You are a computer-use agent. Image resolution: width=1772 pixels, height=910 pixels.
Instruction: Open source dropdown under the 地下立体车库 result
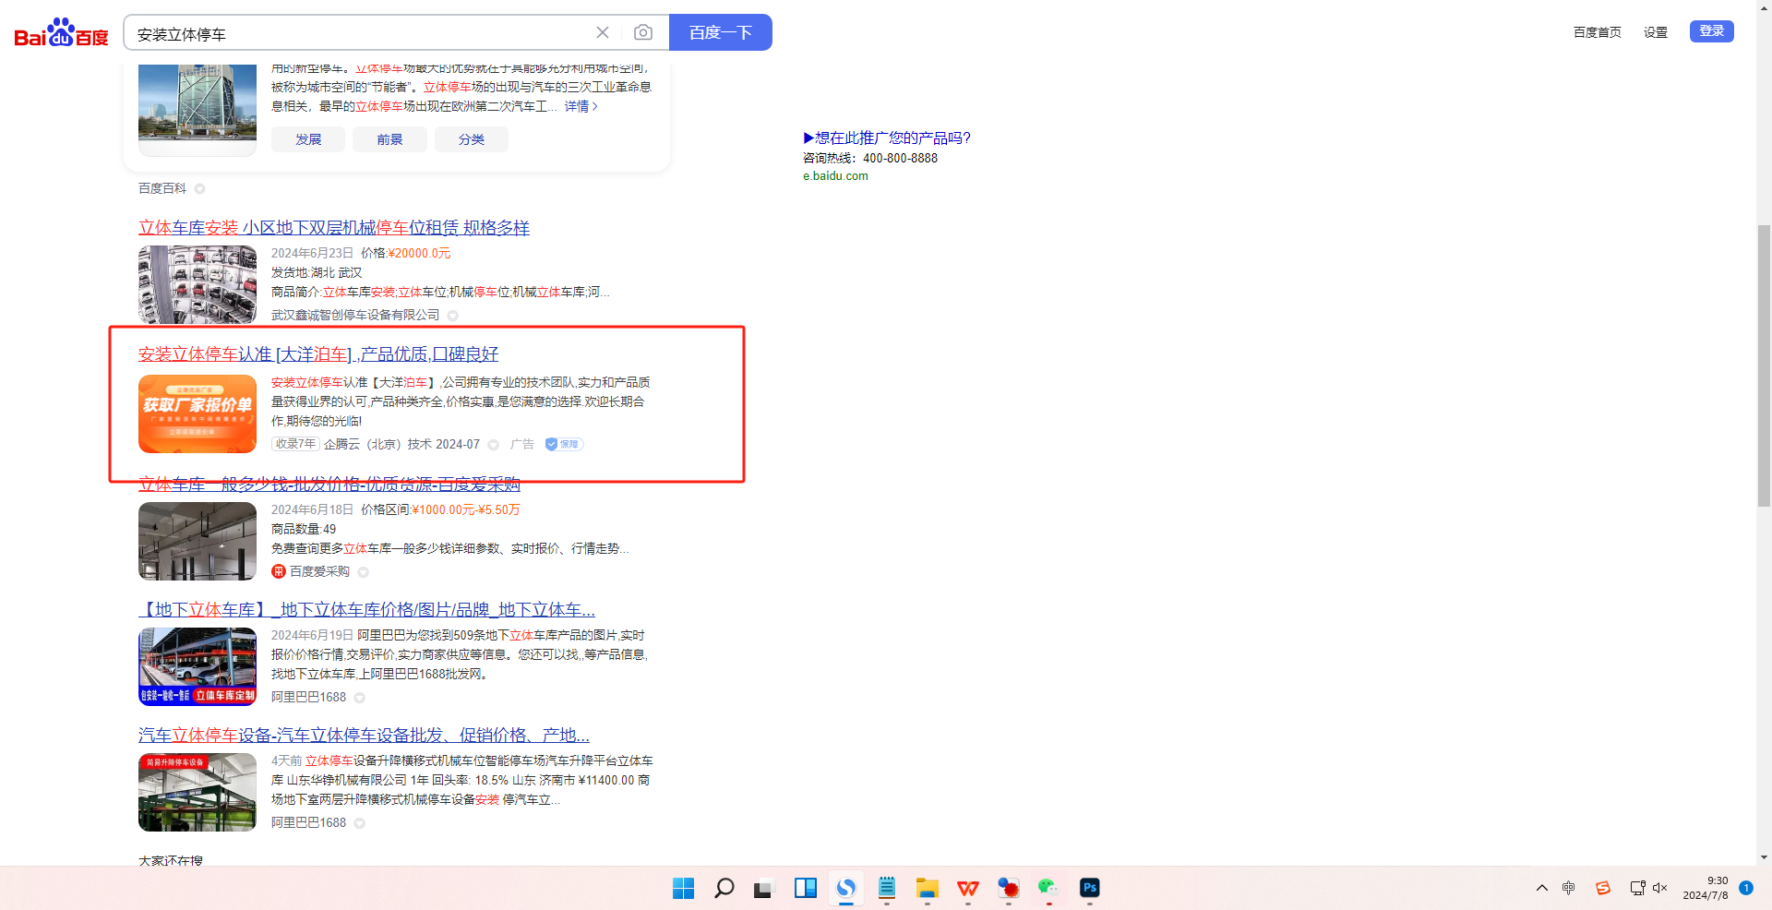360,698
